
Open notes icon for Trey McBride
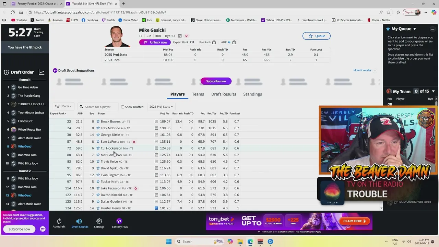(156, 128)
